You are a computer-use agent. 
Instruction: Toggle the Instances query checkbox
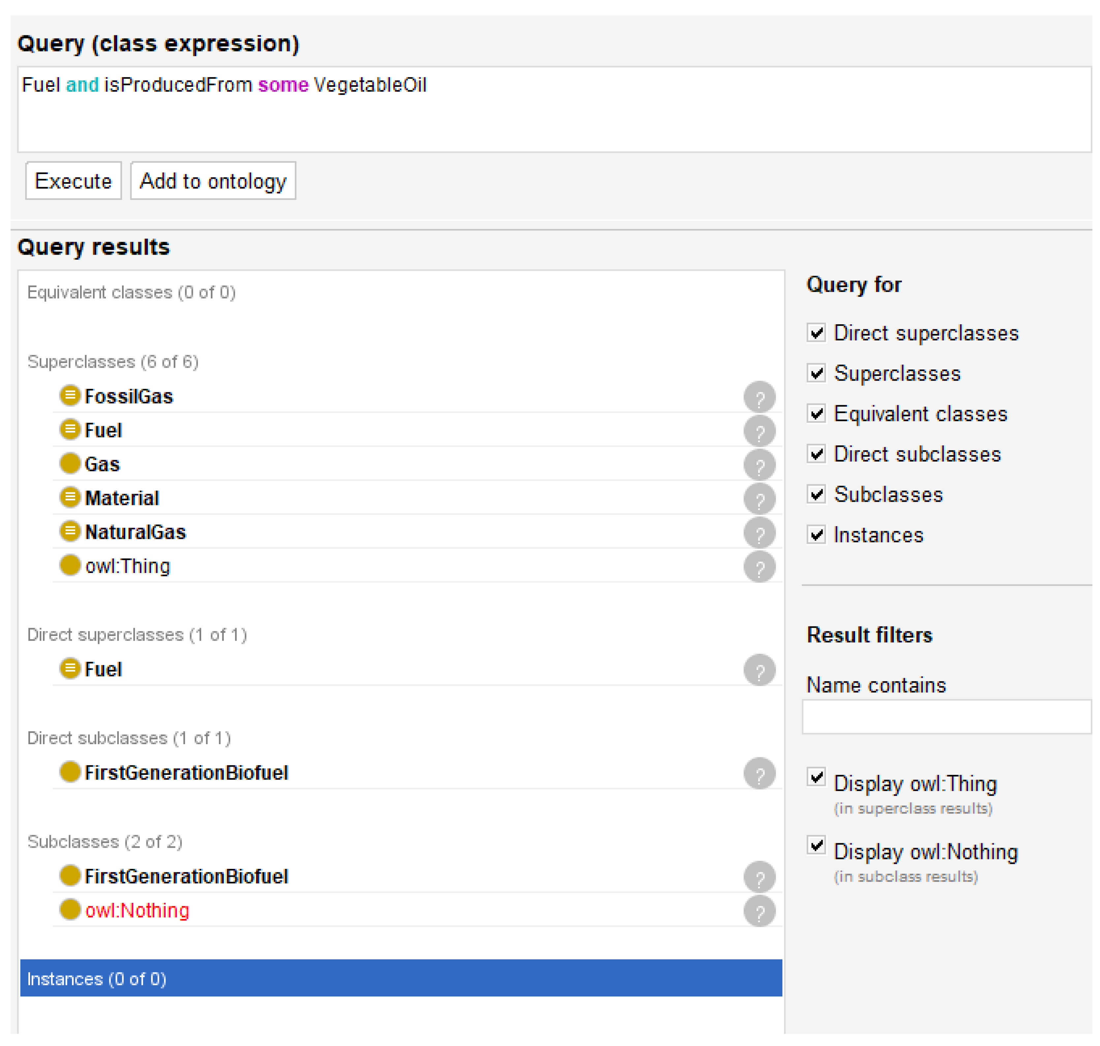816,535
